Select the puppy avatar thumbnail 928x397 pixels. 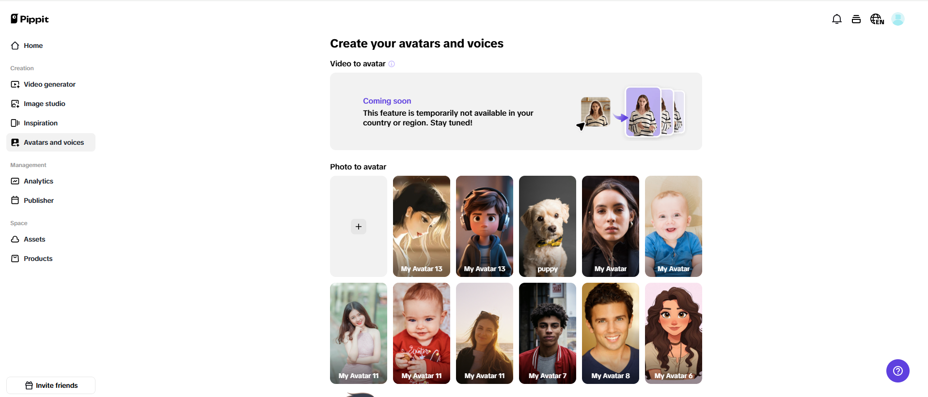(547, 226)
